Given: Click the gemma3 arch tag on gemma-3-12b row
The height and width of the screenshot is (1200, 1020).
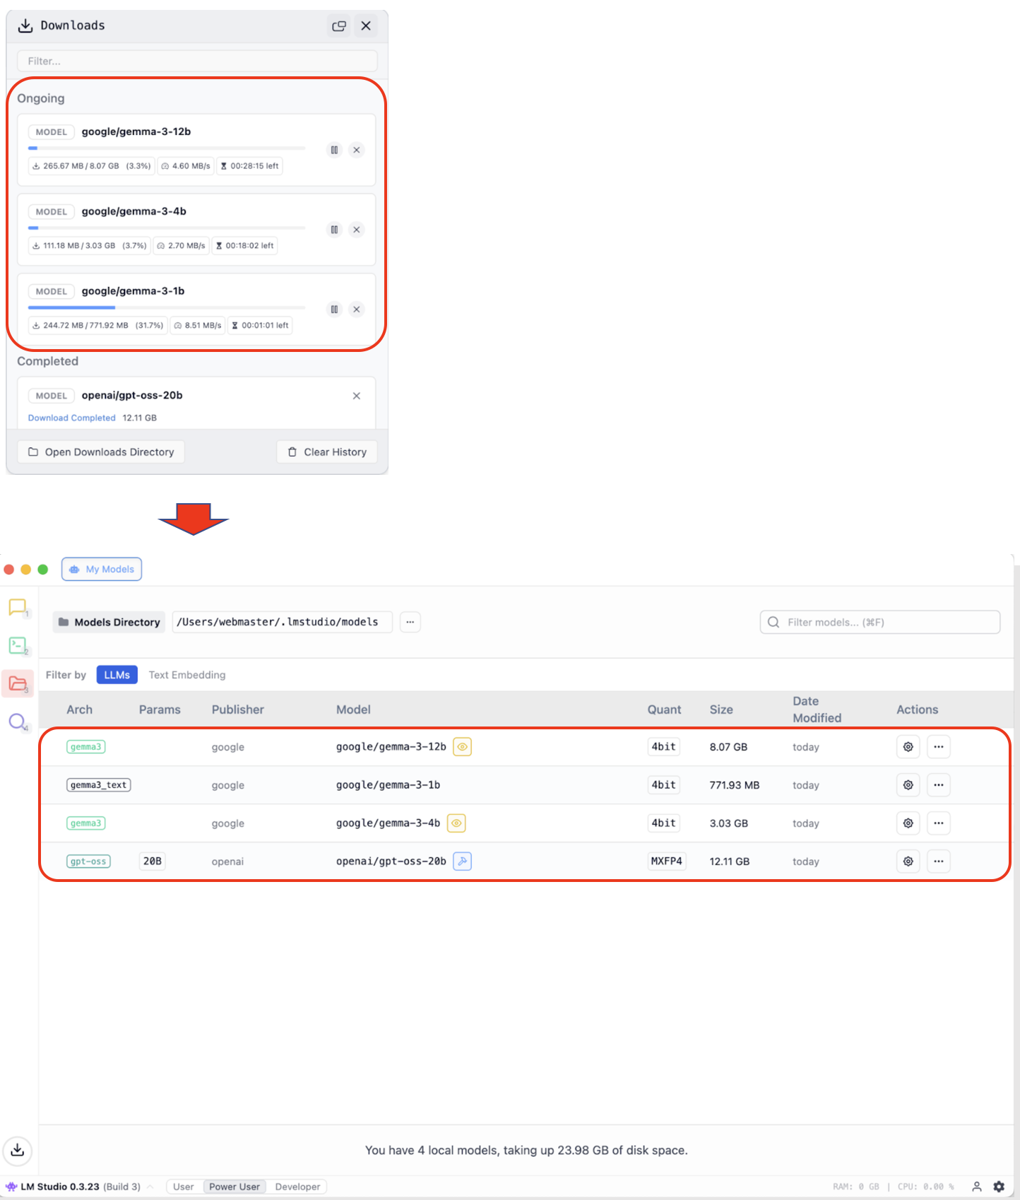Looking at the screenshot, I should click(86, 747).
